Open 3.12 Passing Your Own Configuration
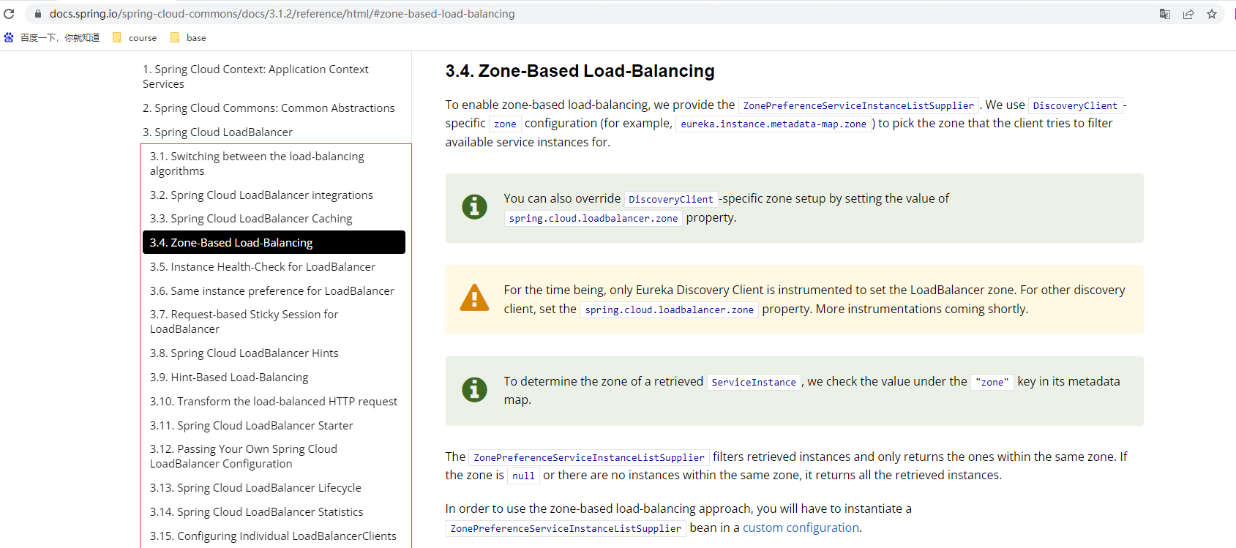Screen dimensions: 1236x548 point(244,457)
